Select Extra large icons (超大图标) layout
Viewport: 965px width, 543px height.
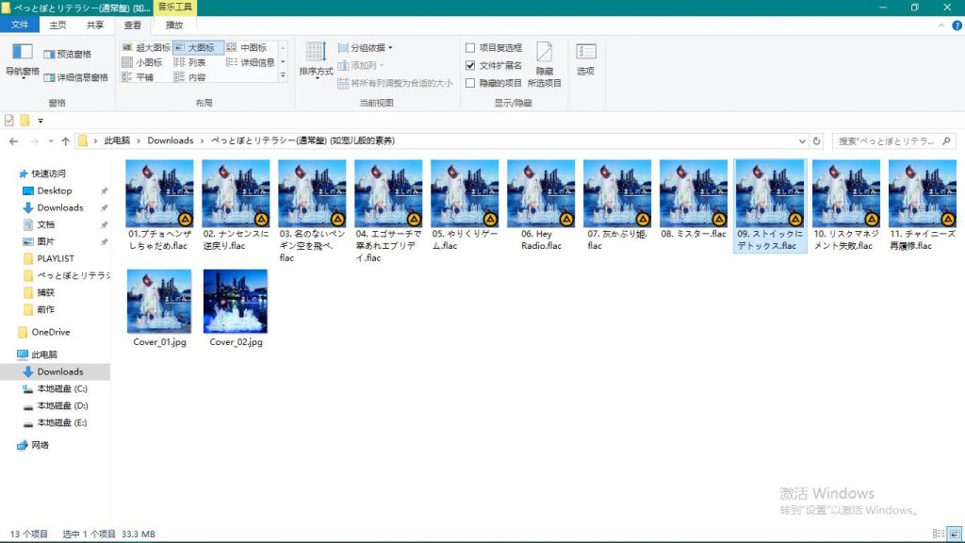[x=146, y=47]
